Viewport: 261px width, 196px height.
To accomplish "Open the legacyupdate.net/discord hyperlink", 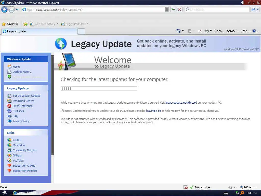I will point(181,103).
